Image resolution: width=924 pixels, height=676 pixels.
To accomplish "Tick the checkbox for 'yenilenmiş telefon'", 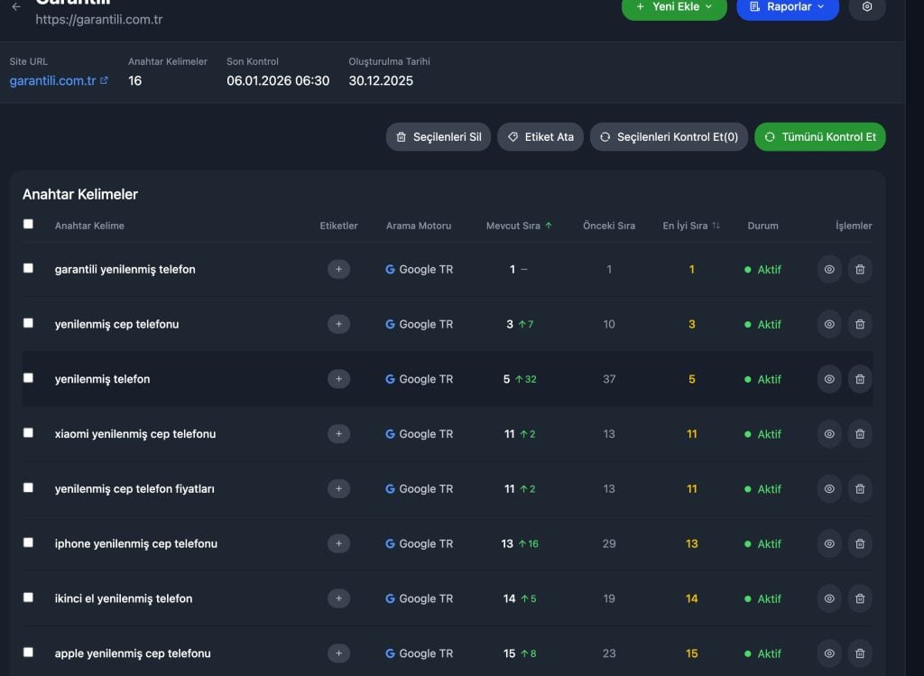I will point(28,378).
